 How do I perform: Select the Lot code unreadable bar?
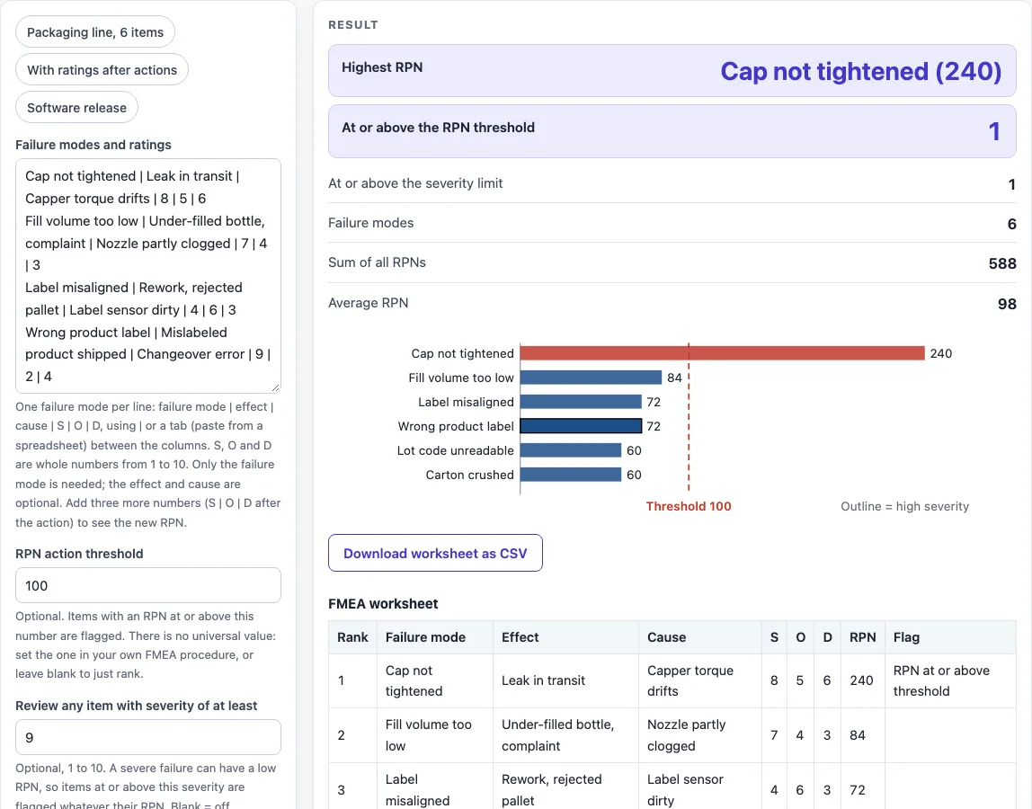click(x=571, y=450)
